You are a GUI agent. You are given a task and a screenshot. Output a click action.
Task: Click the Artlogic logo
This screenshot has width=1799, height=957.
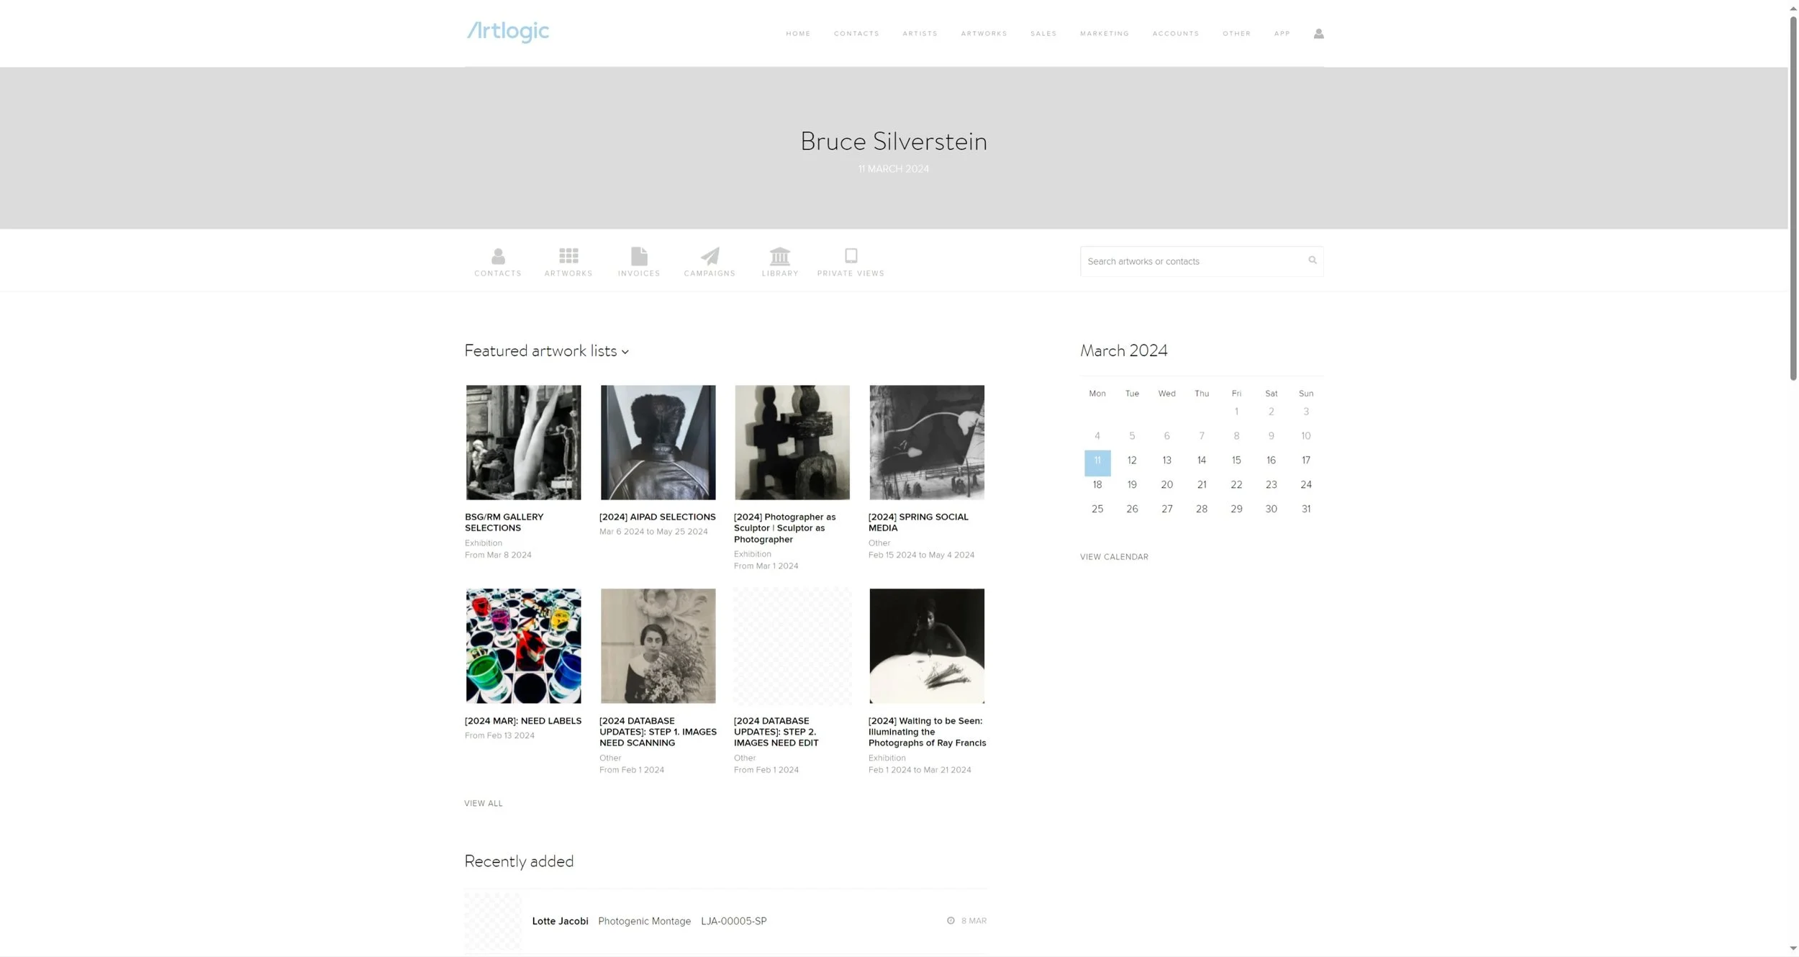click(x=507, y=32)
